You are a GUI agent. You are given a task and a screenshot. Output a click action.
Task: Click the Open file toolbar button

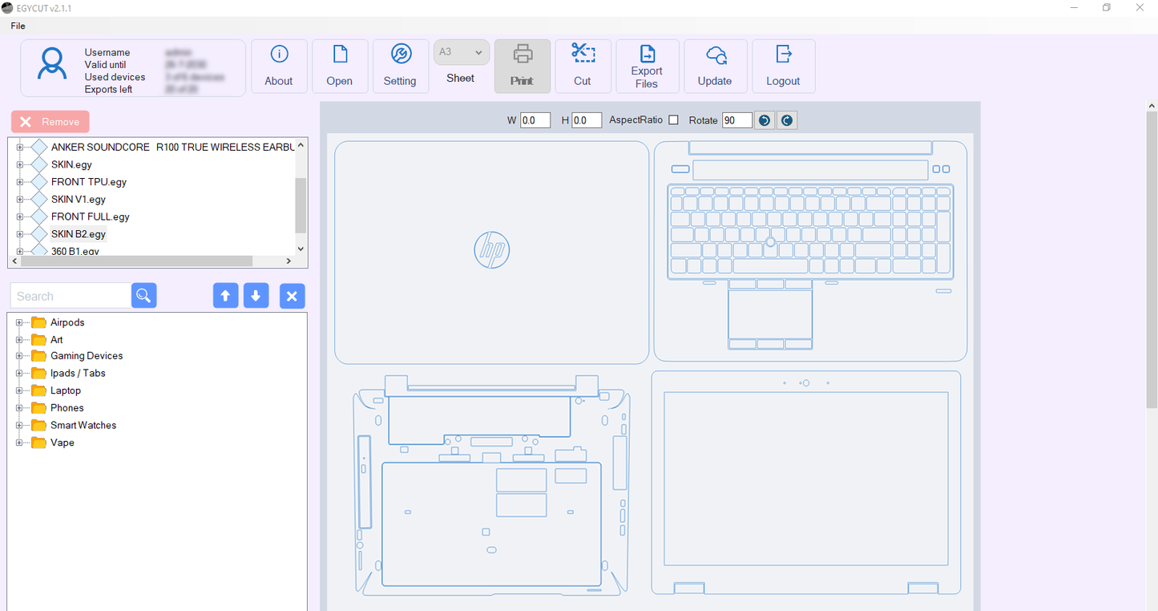(x=340, y=67)
